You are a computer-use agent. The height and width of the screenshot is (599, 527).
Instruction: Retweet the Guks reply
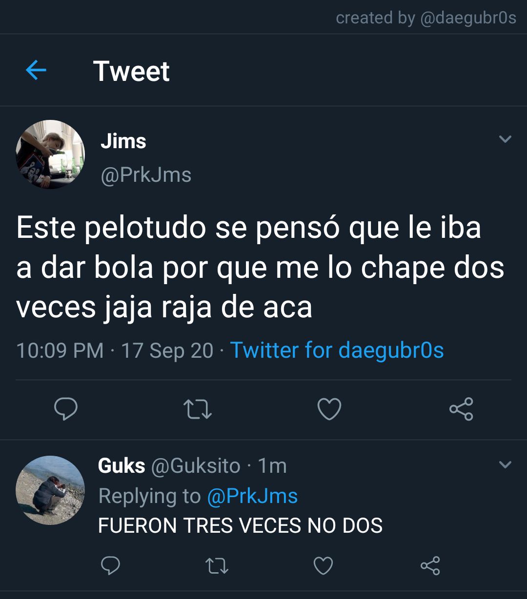tap(217, 566)
